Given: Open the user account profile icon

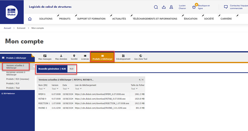Looking at the screenshot, I should (171, 7).
